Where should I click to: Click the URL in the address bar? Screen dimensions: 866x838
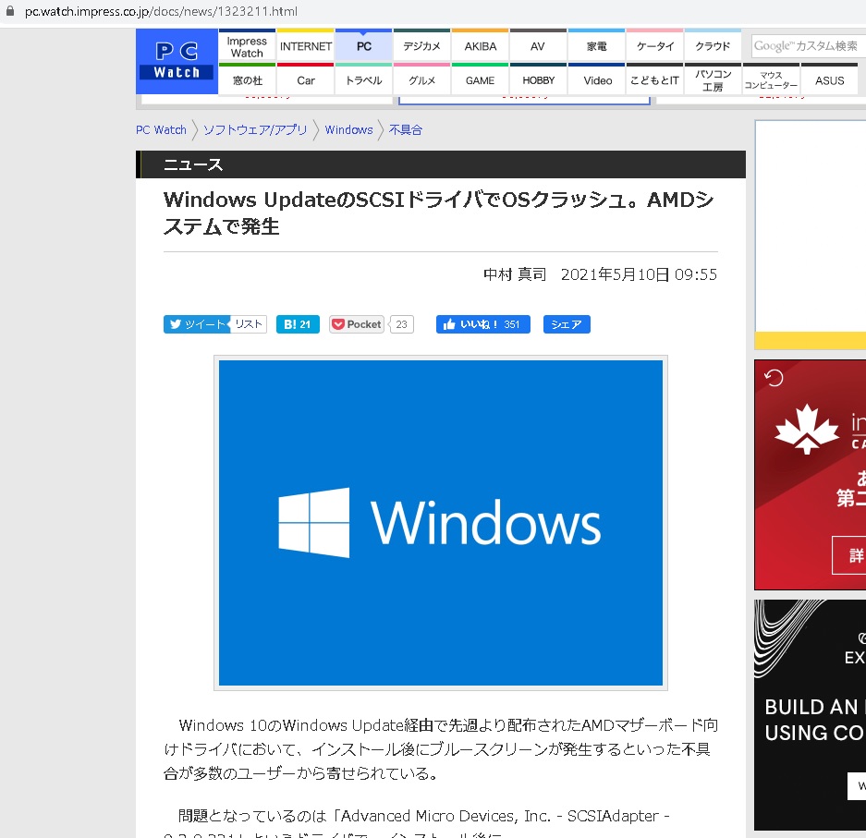pyautogui.click(x=161, y=12)
